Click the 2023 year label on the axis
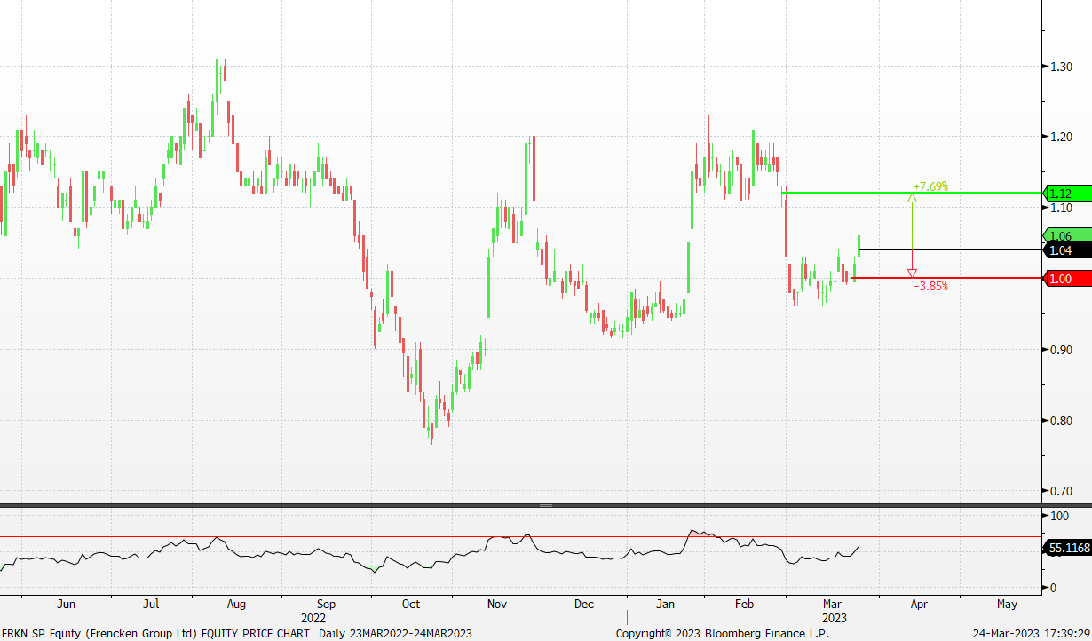The width and height of the screenshot is (1092, 641). tap(834, 618)
